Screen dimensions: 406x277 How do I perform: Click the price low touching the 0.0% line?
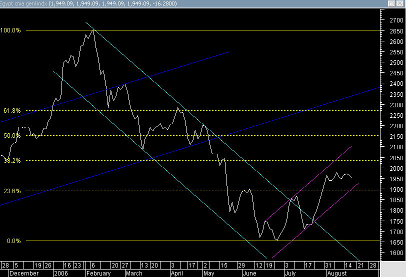point(277,240)
